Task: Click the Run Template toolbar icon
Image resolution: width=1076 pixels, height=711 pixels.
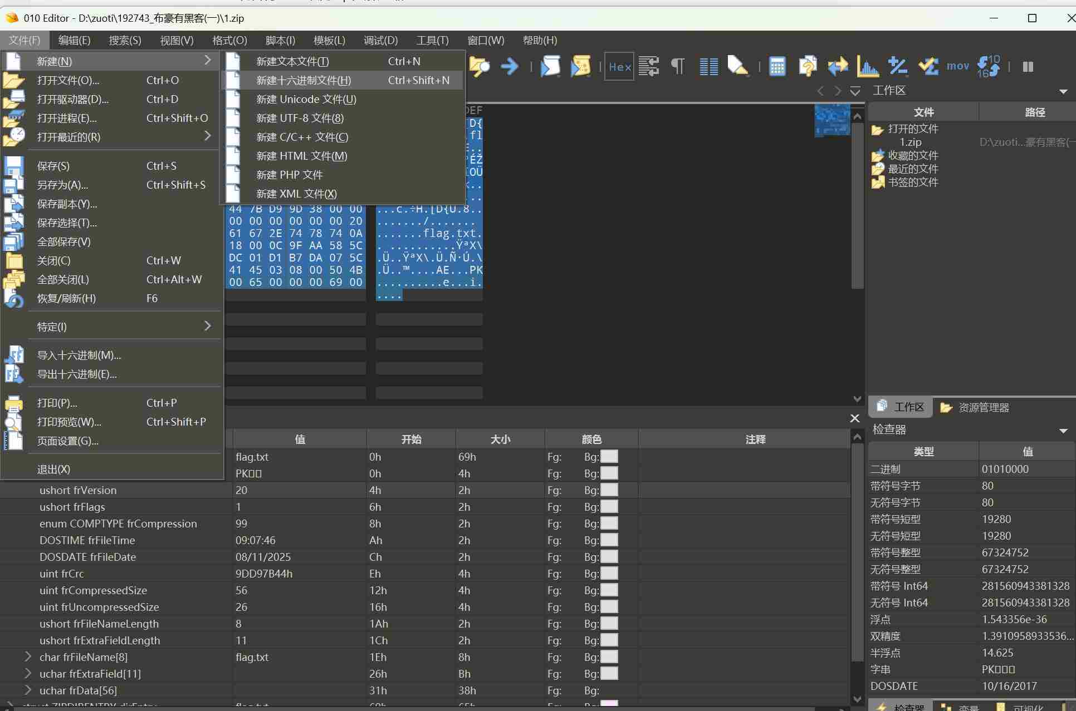Action: click(580, 66)
